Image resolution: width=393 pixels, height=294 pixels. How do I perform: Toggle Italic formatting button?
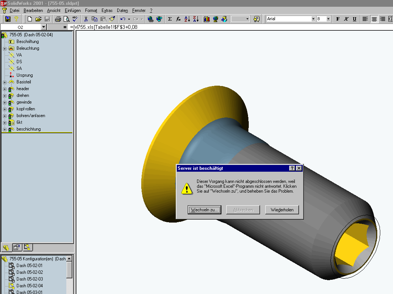point(346,19)
